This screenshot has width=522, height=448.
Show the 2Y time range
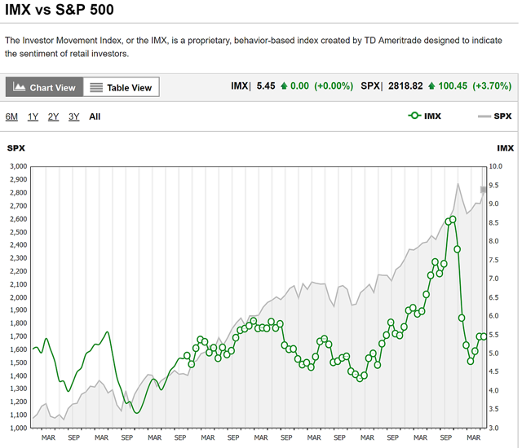pos(53,116)
